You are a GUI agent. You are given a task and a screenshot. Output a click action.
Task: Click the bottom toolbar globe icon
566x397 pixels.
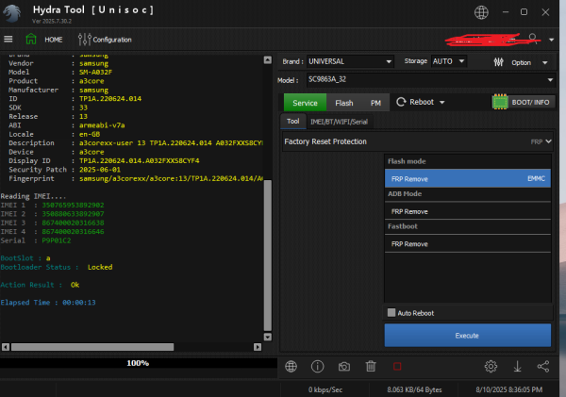click(x=291, y=367)
